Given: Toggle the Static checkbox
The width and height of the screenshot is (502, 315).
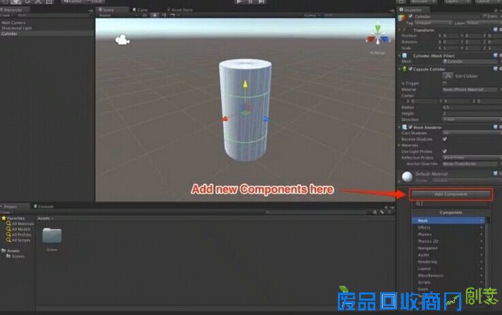Looking at the screenshot, I should click(485, 16).
